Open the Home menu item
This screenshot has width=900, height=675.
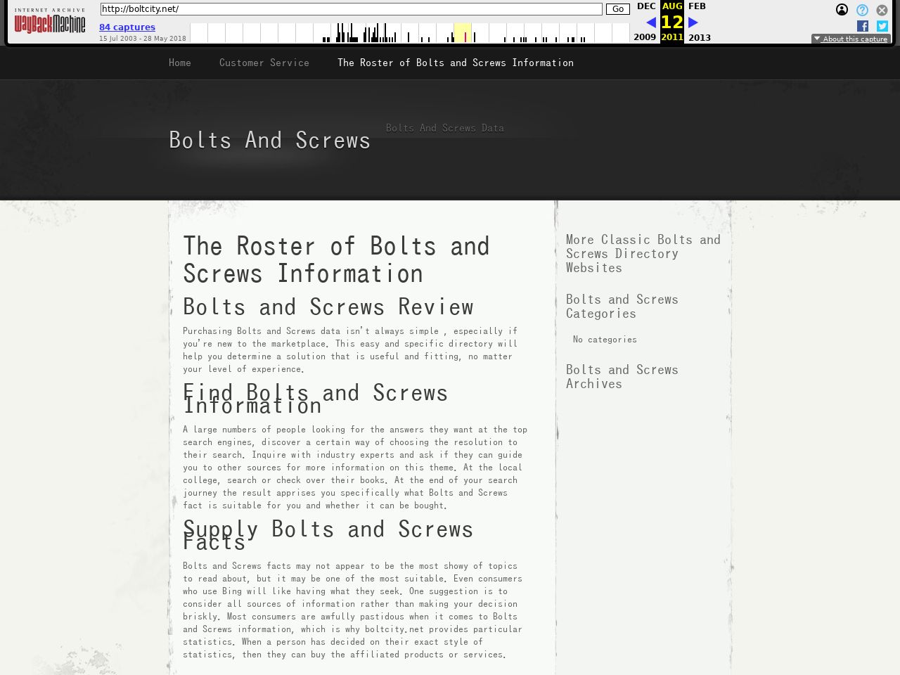[x=180, y=63]
